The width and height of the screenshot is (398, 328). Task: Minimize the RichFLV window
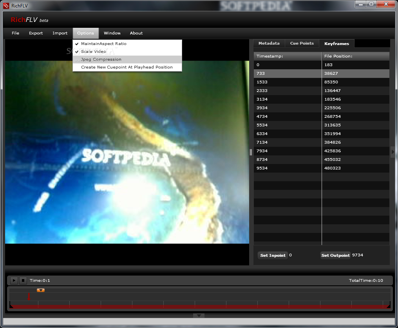[360, 4]
